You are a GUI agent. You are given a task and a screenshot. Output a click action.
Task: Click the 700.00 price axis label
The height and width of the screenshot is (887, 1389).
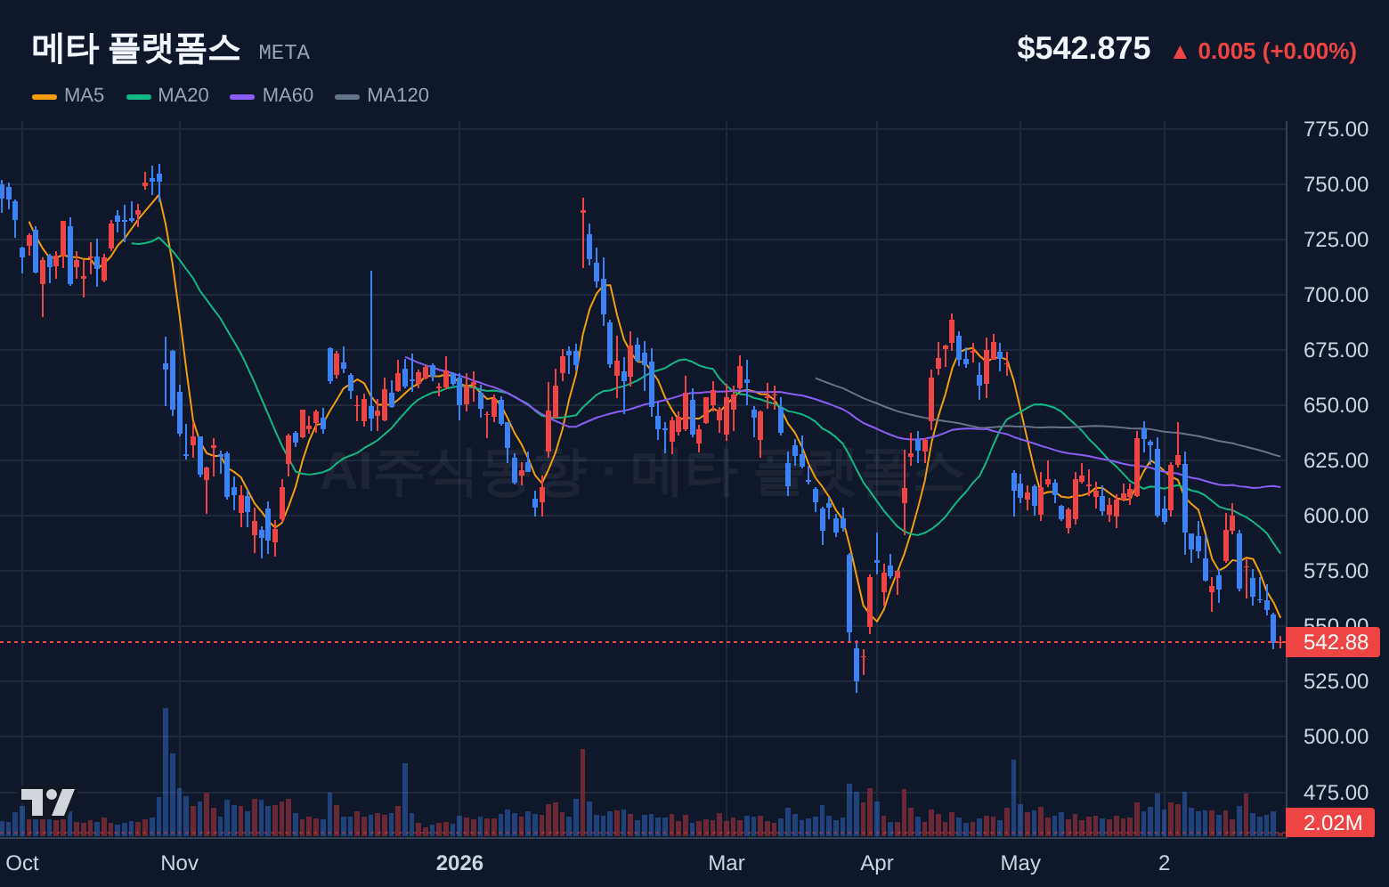click(x=1336, y=295)
